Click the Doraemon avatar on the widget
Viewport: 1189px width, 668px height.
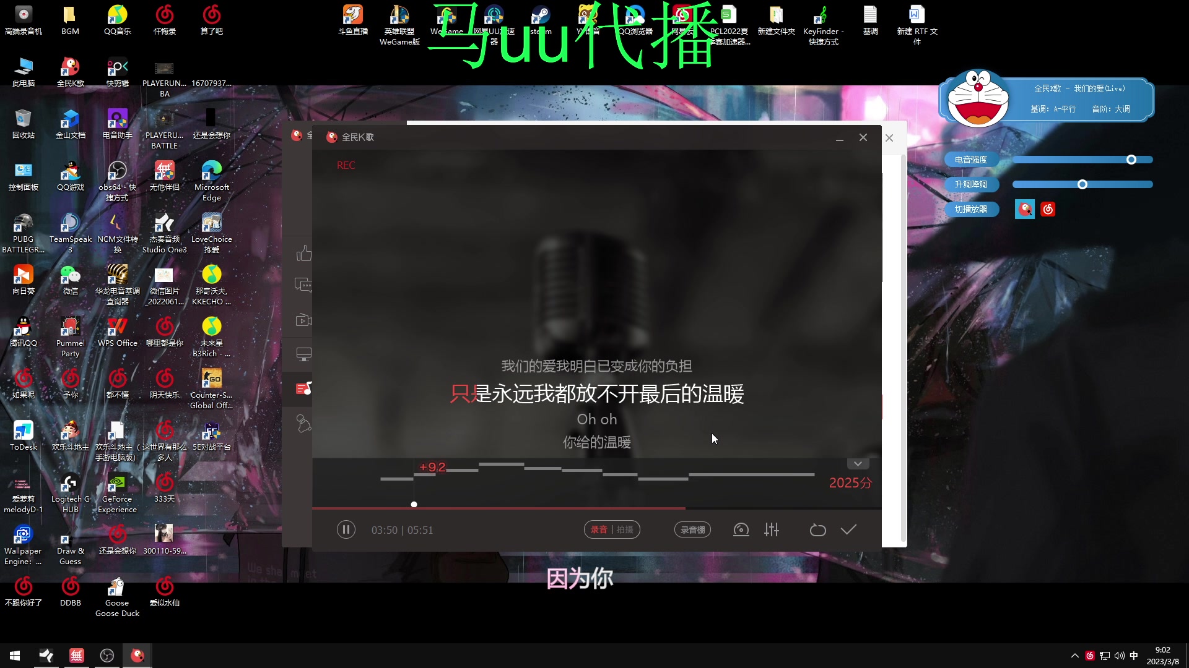coord(978,98)
